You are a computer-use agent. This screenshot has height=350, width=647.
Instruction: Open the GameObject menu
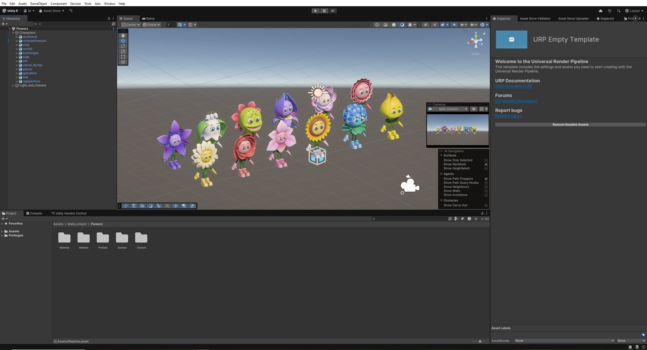point(38,3)
